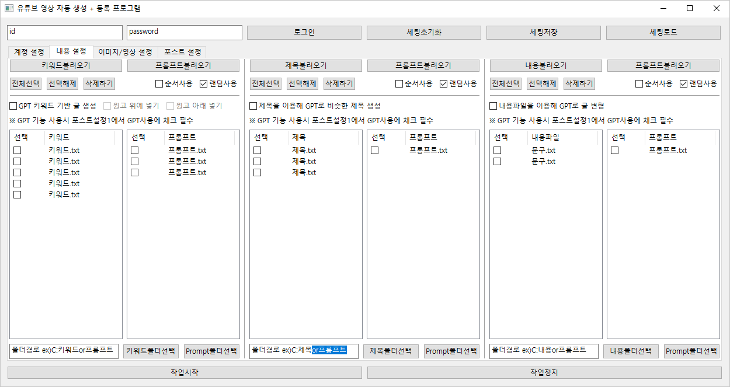The height and width of the screenshot is (387, 730).
Task: Switch to the 계정 설정 tab
Action: pos(29,52)
